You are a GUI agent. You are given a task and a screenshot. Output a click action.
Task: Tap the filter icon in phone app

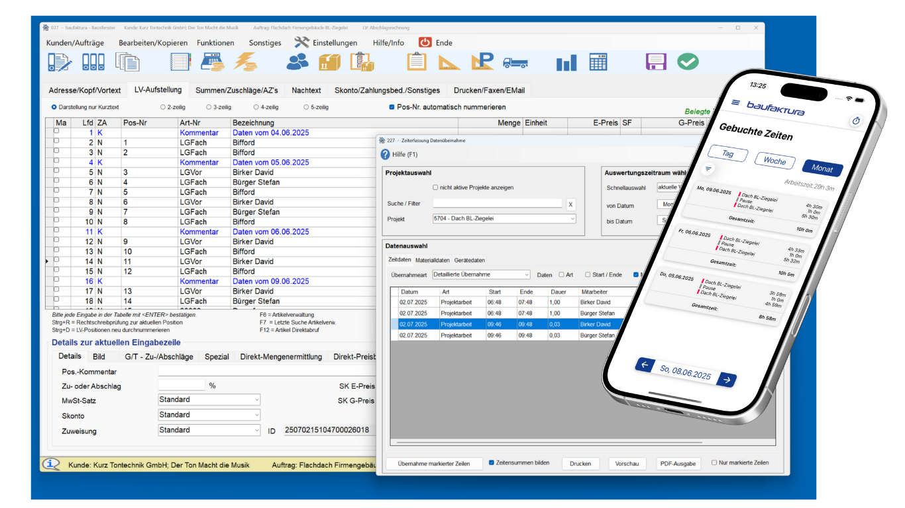(x=708, y=169)
